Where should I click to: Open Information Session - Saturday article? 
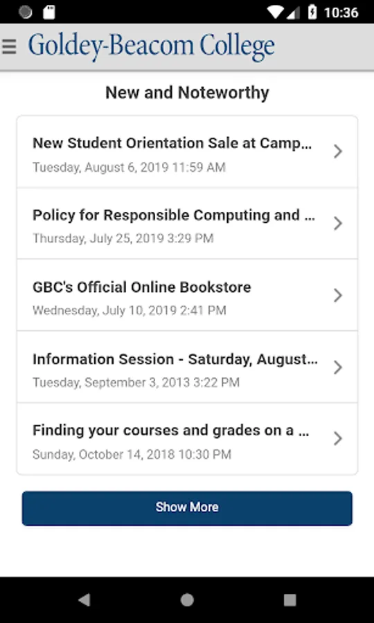click(187, 367)
